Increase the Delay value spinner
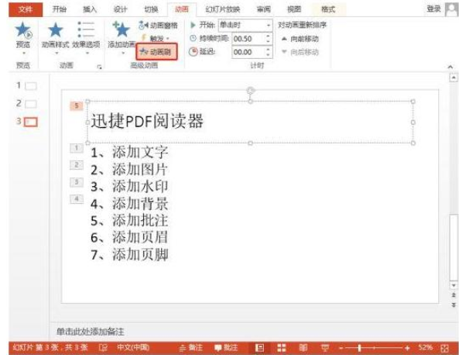 [x=268, y=50]
